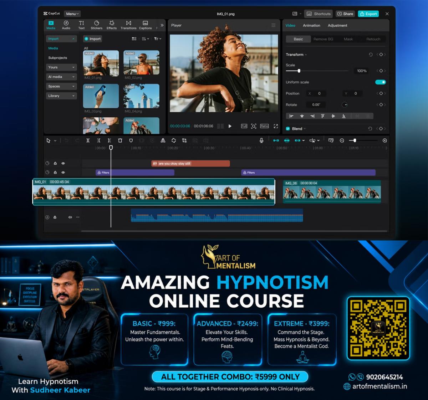
Task: Toggle the Uniform scale switch
Action: [381, 82]
